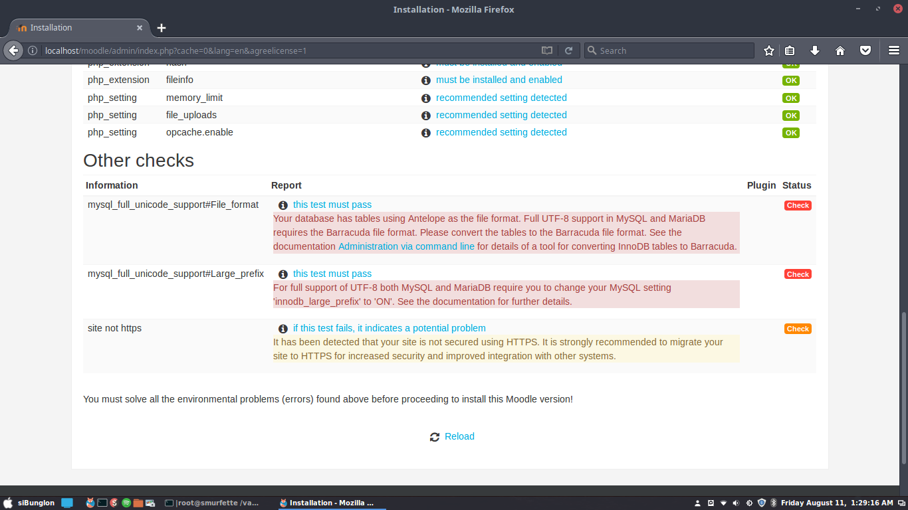Open a new browser tab with plus
Viewport: 908px width, 510px height.
[x=162, y=28]
